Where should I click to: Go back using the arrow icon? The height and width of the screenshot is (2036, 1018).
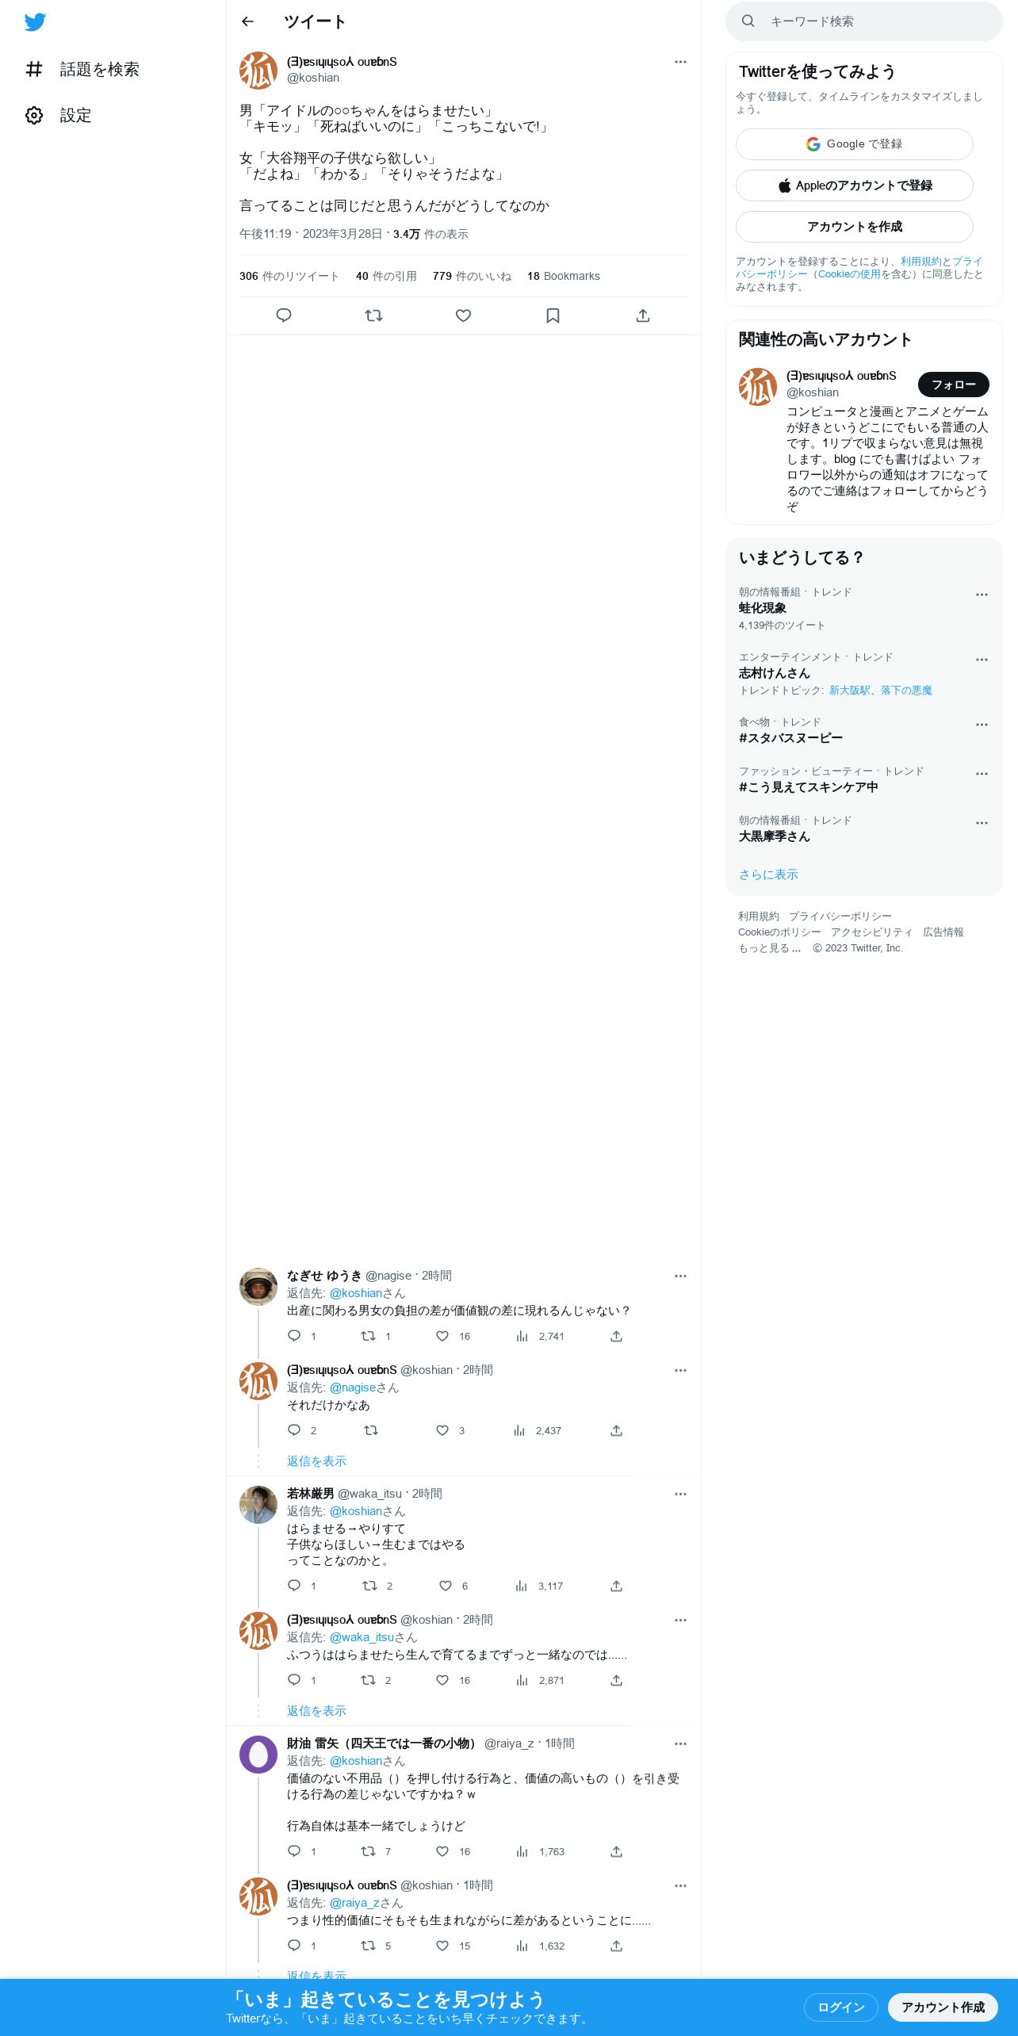point(247,21)
